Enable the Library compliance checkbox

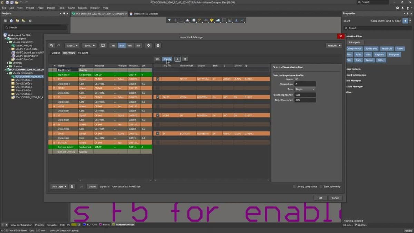[294, 186]
